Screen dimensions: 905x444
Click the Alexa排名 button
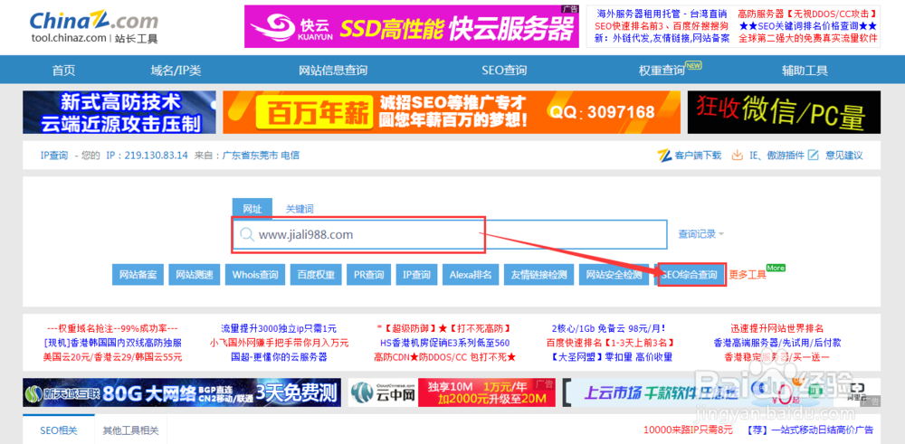click(x=471, y=275)
